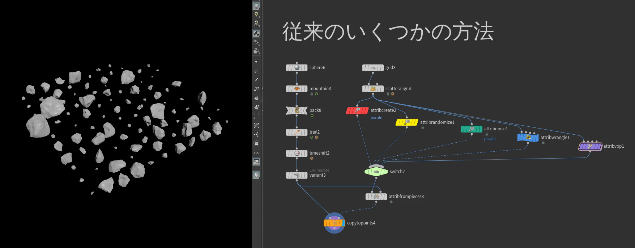
Task: Select the green attribnoise1 node
Action: (472, 129)
